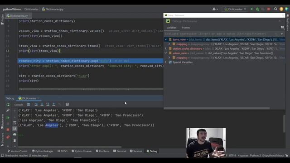Open the watch expression history dropdown arrow
290x163 pixels.
point(282,34)
